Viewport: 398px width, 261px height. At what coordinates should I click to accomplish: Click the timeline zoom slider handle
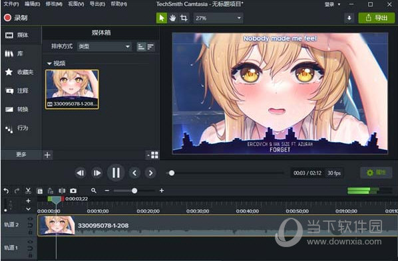coord(134,191)
